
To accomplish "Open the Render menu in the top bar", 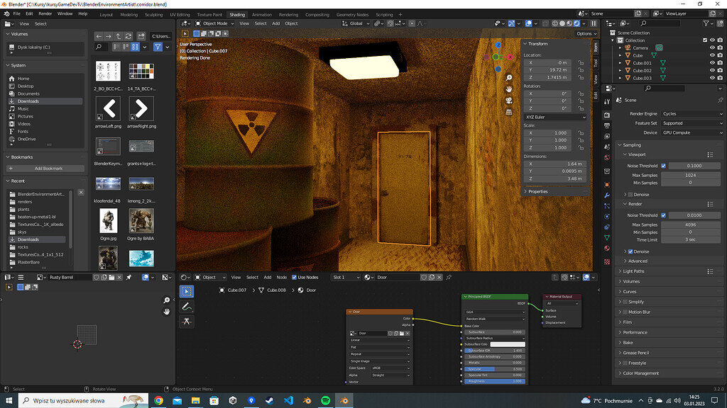I will point(44,13).
